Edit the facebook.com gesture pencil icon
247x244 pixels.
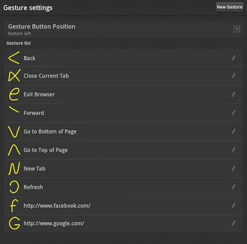[233, 206]
